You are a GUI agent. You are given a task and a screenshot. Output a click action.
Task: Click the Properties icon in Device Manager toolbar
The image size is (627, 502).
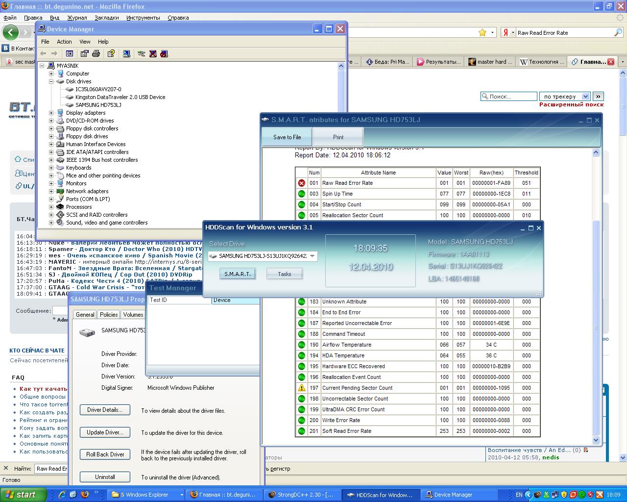pyautogui.click(x=85, y=53)
